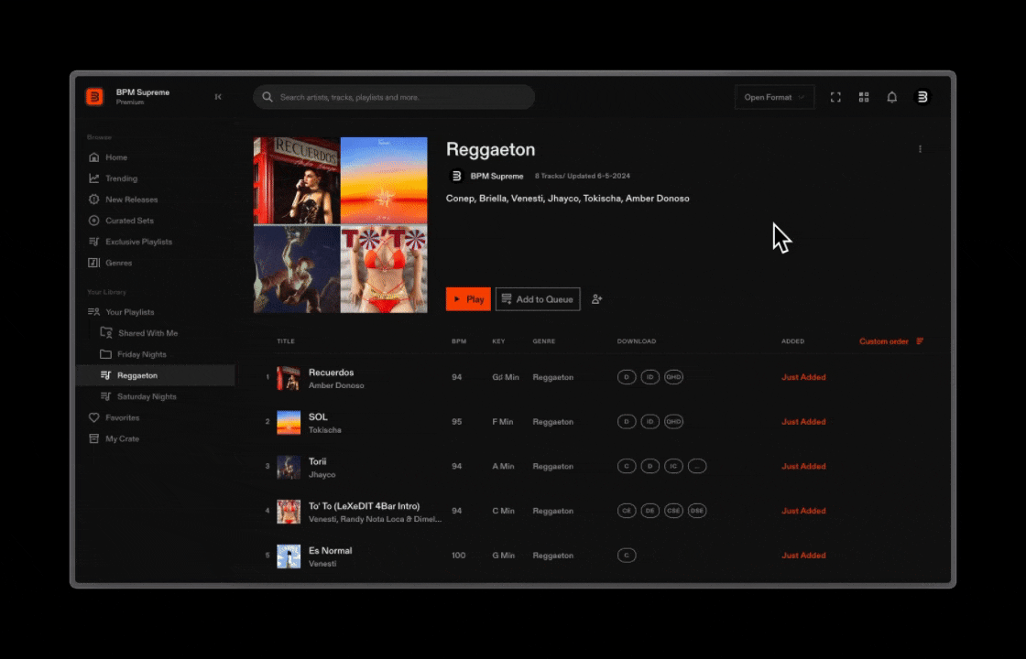The width and height of the screenshot is (1026, 659).
Task: Click Reggaeton genre in Recuerdos row
Action: 553,377
